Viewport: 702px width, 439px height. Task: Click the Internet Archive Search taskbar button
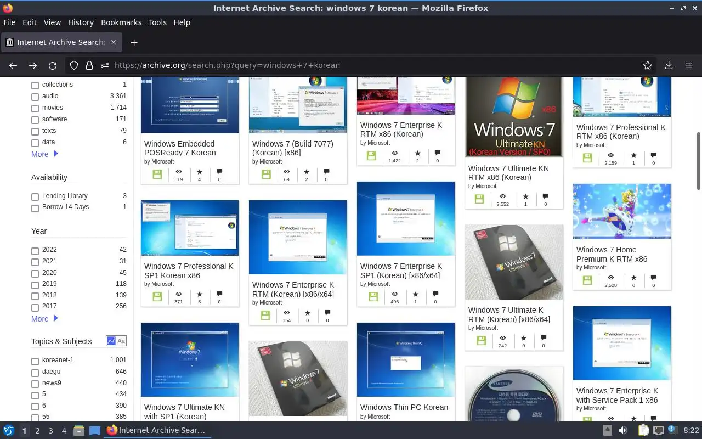(x=156, y=430)
